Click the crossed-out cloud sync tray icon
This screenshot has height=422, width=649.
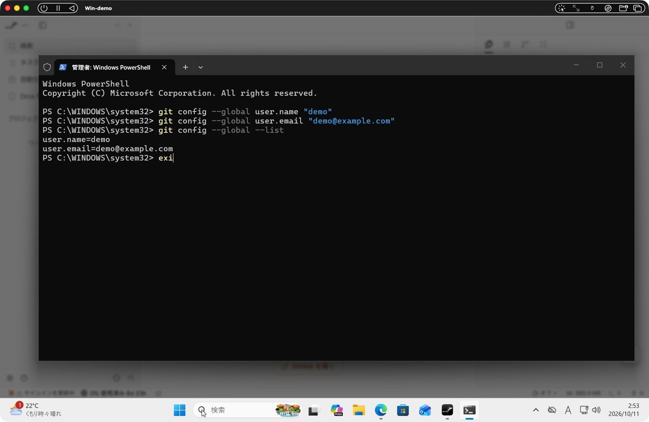tap(552, 410)
